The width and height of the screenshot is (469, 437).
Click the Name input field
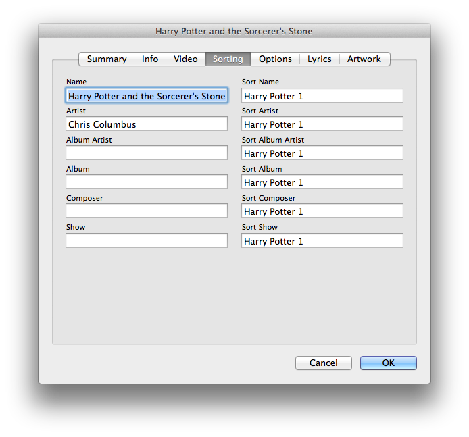click(147, 96)
